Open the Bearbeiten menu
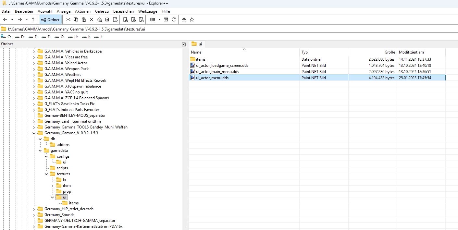The height and width of the screenshot is (230, 458). coord(24,11)
